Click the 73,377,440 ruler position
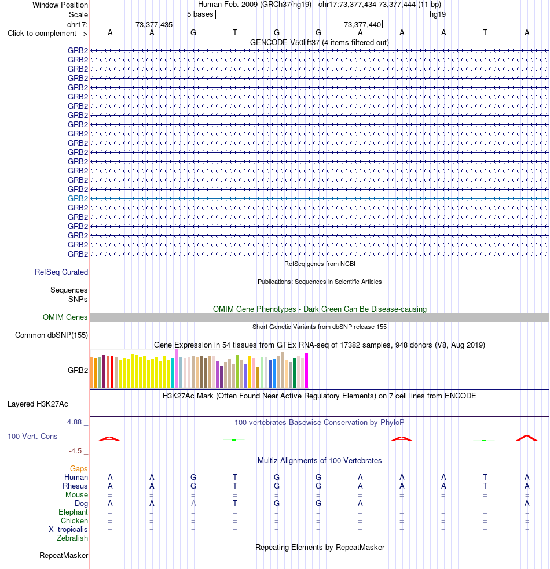550x569 pixels. 362,25
